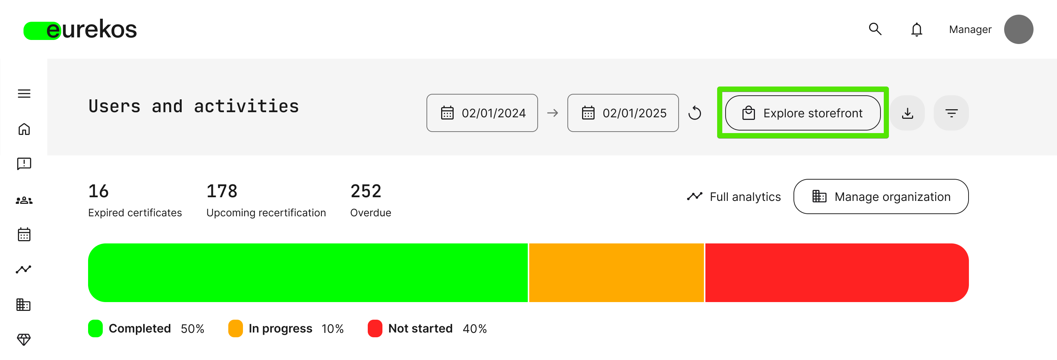Open the feedback alert sidebar icon
Viewport: 1057px width, 360px height.
(x=24, y=164)
